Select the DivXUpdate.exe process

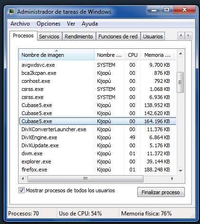tap(97, 145)
